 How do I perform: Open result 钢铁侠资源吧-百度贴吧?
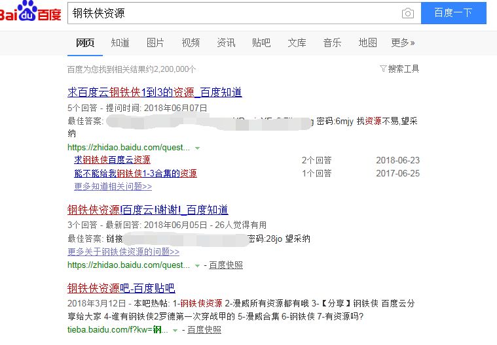pyautogui.click(x=121, y=288)
